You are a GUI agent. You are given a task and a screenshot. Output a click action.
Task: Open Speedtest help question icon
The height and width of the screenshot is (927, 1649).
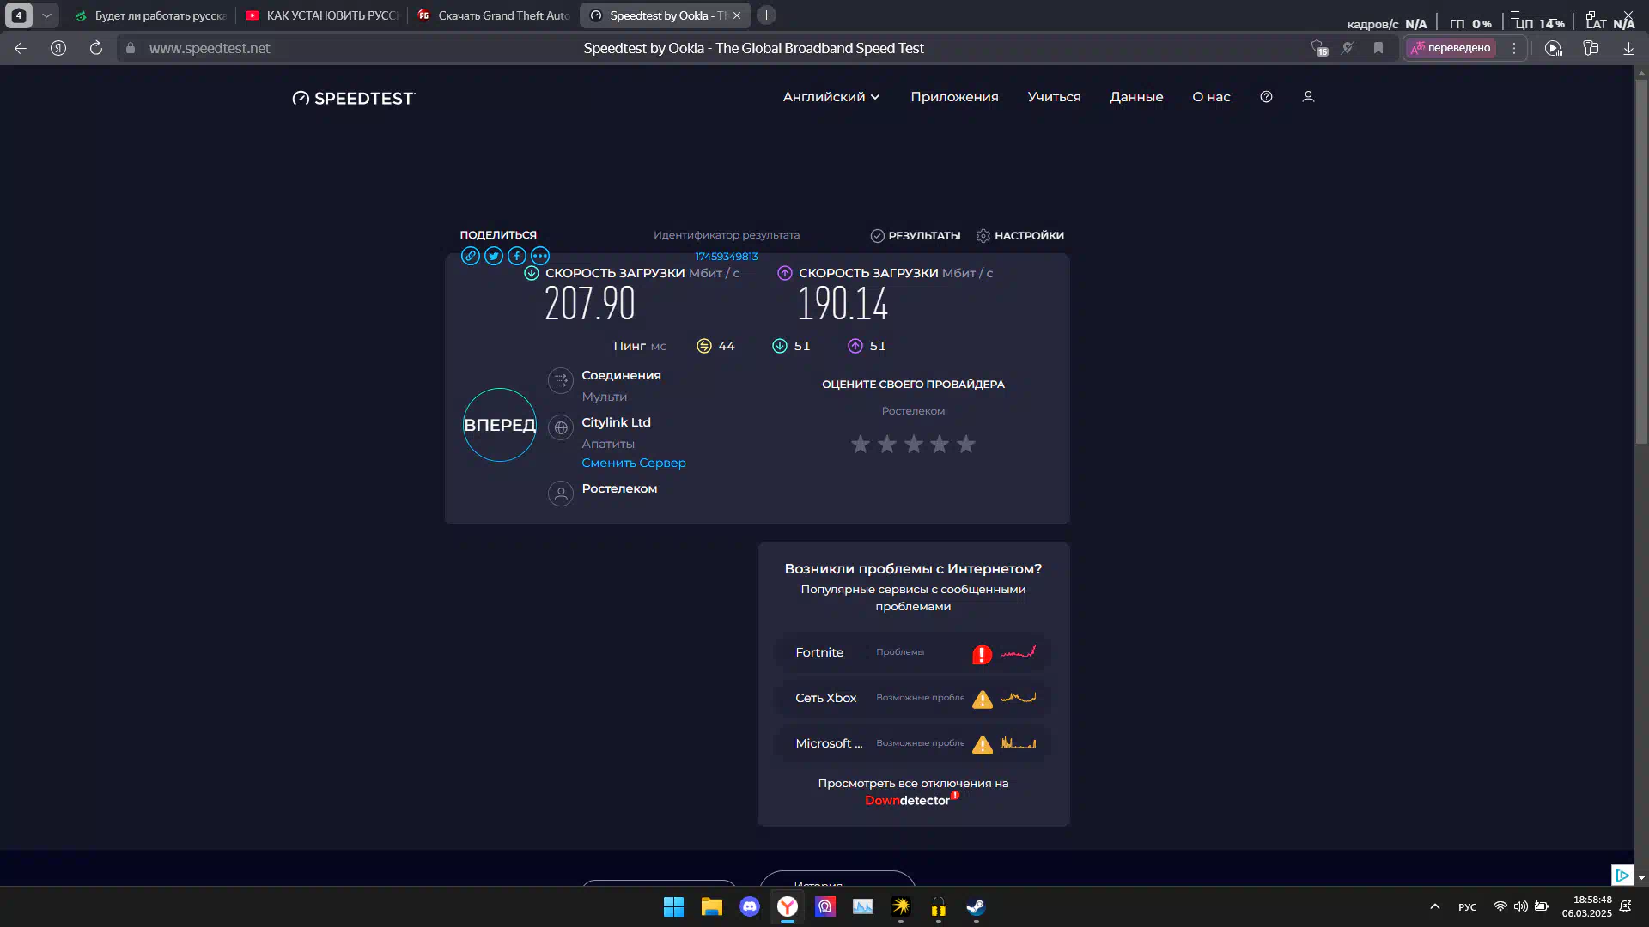point(1266,97)
